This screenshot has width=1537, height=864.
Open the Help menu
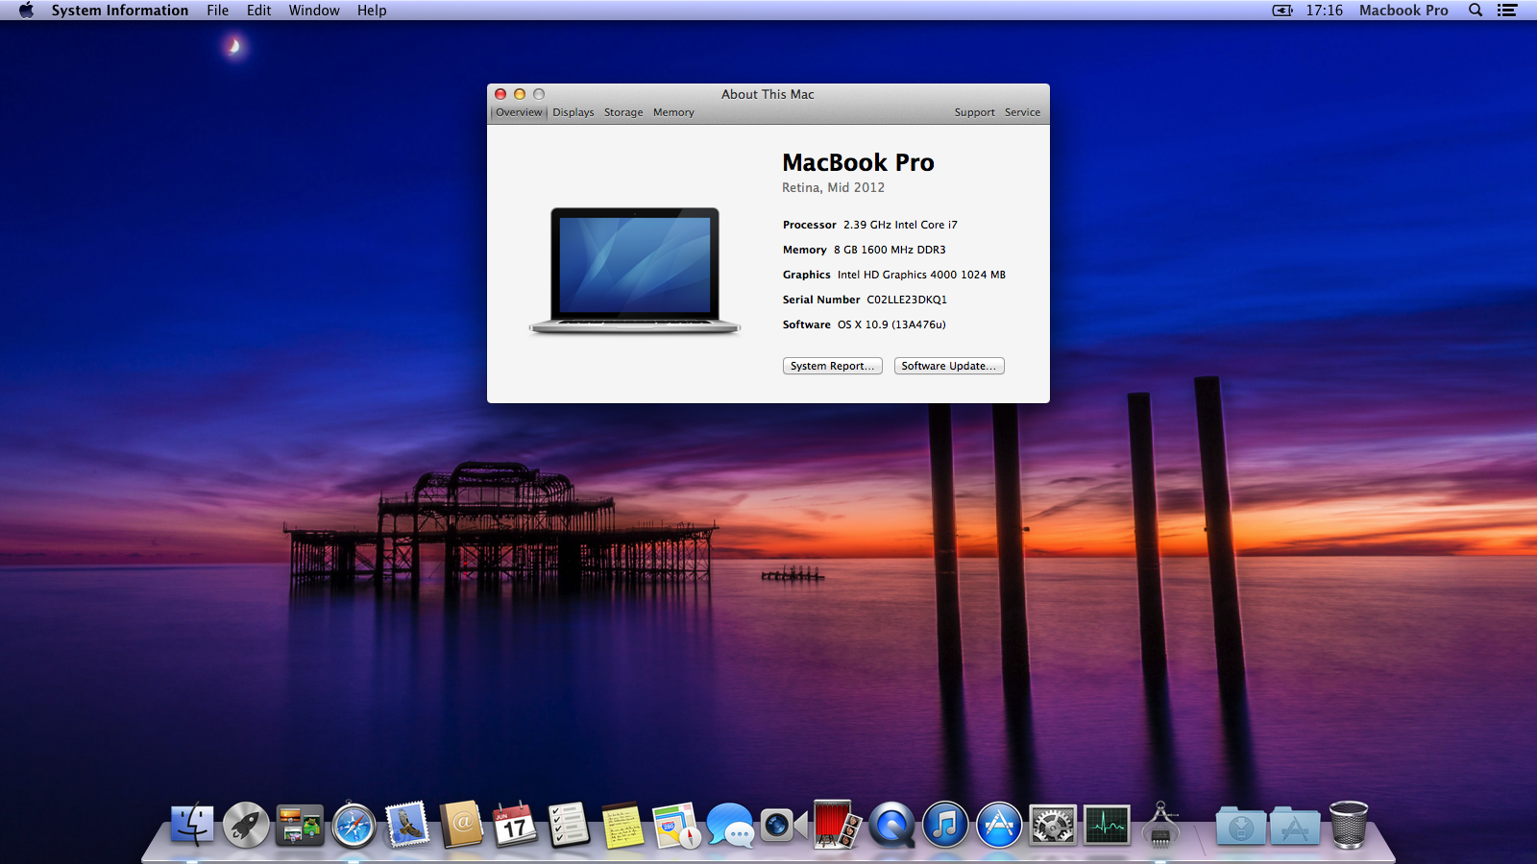pyautogui.click(x=372, y=11)
